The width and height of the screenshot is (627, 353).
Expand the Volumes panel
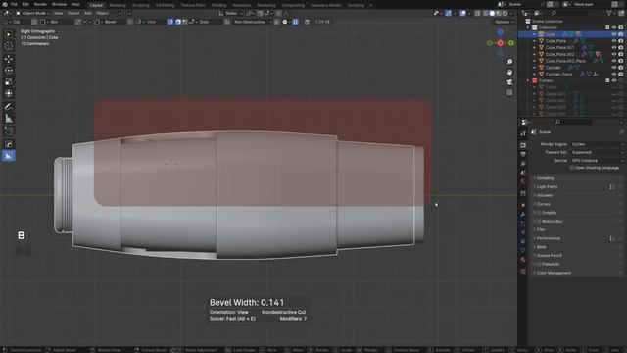click(577, 195)
